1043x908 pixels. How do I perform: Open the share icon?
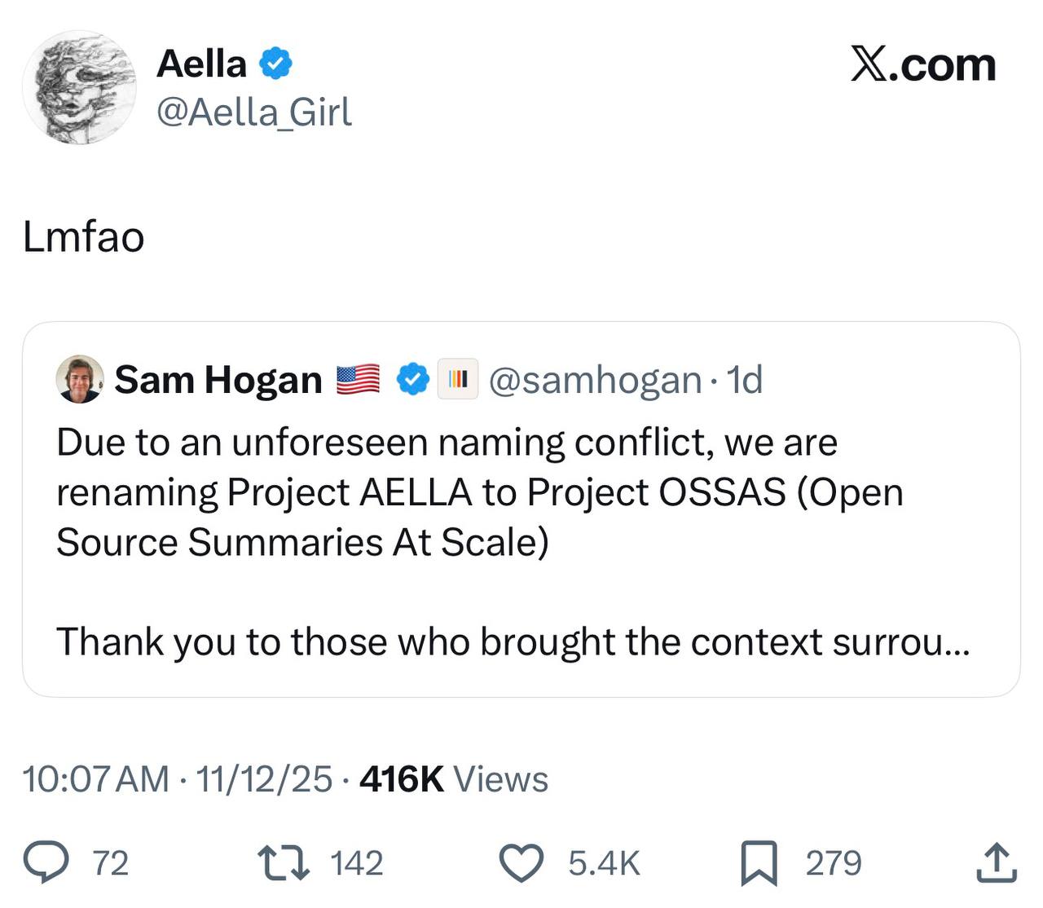pos(996,863)
